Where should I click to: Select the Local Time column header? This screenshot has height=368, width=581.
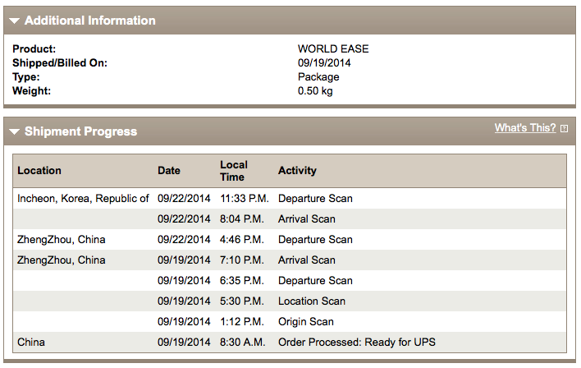point(234,171)
